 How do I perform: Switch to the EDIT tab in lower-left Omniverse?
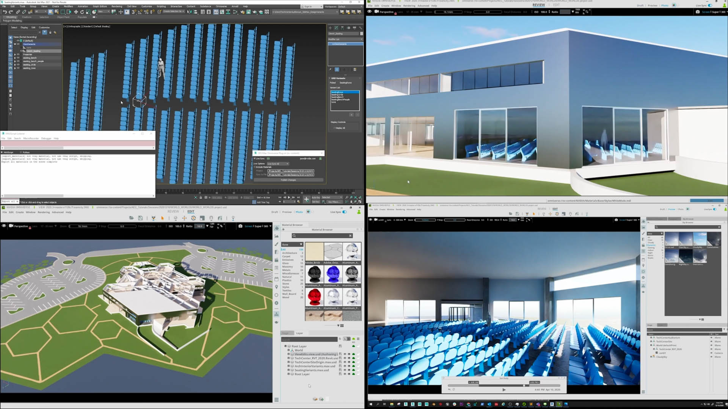click(191, 212)
